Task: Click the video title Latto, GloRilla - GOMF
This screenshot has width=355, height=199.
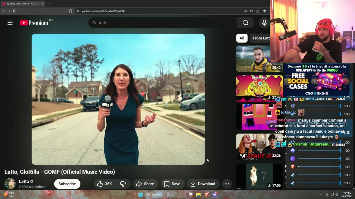Action: coord(60,172)
